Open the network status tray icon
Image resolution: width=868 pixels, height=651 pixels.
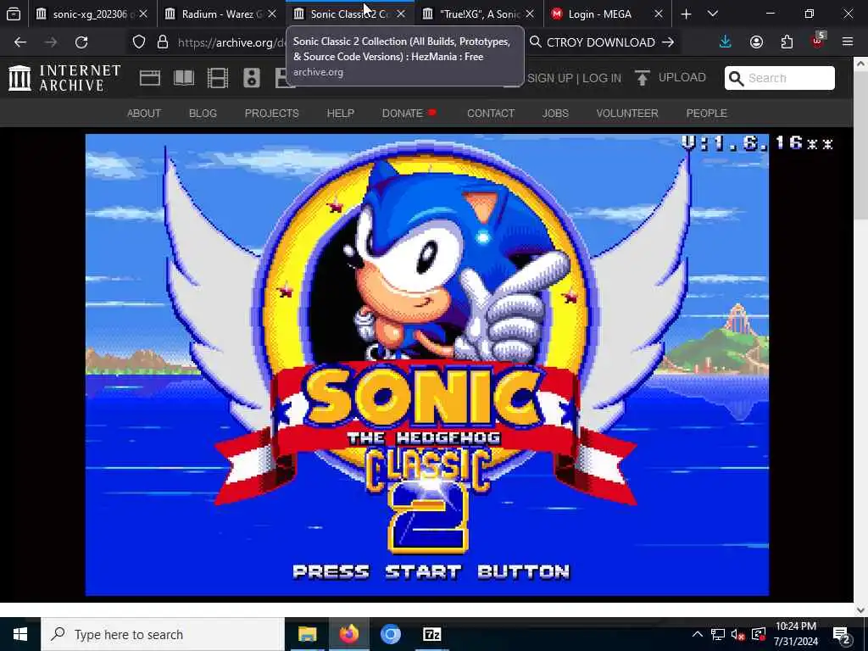click(718, 634)
